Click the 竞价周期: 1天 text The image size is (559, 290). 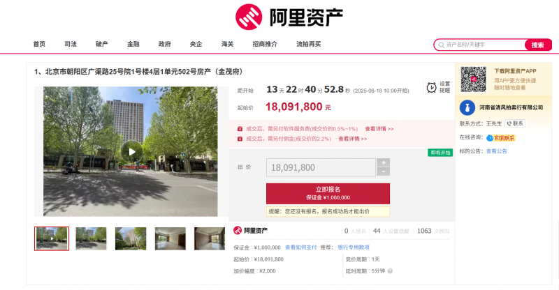(363, 259)
